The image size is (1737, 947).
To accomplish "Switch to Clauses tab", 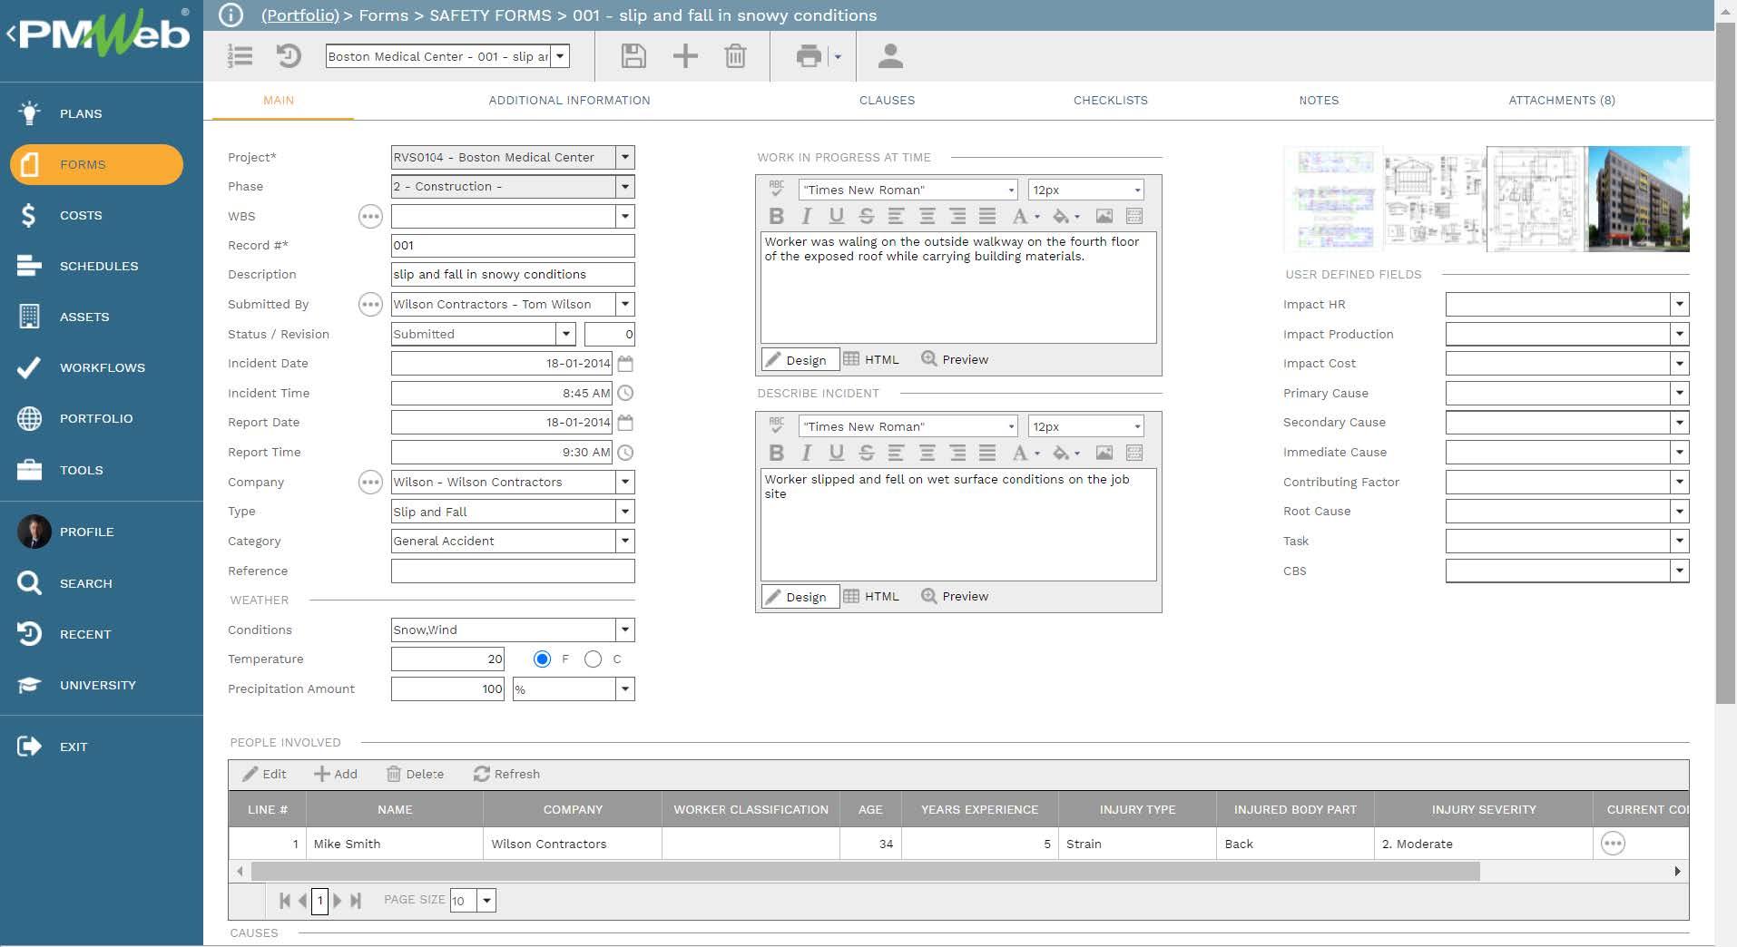I will (x=887, y=101).
